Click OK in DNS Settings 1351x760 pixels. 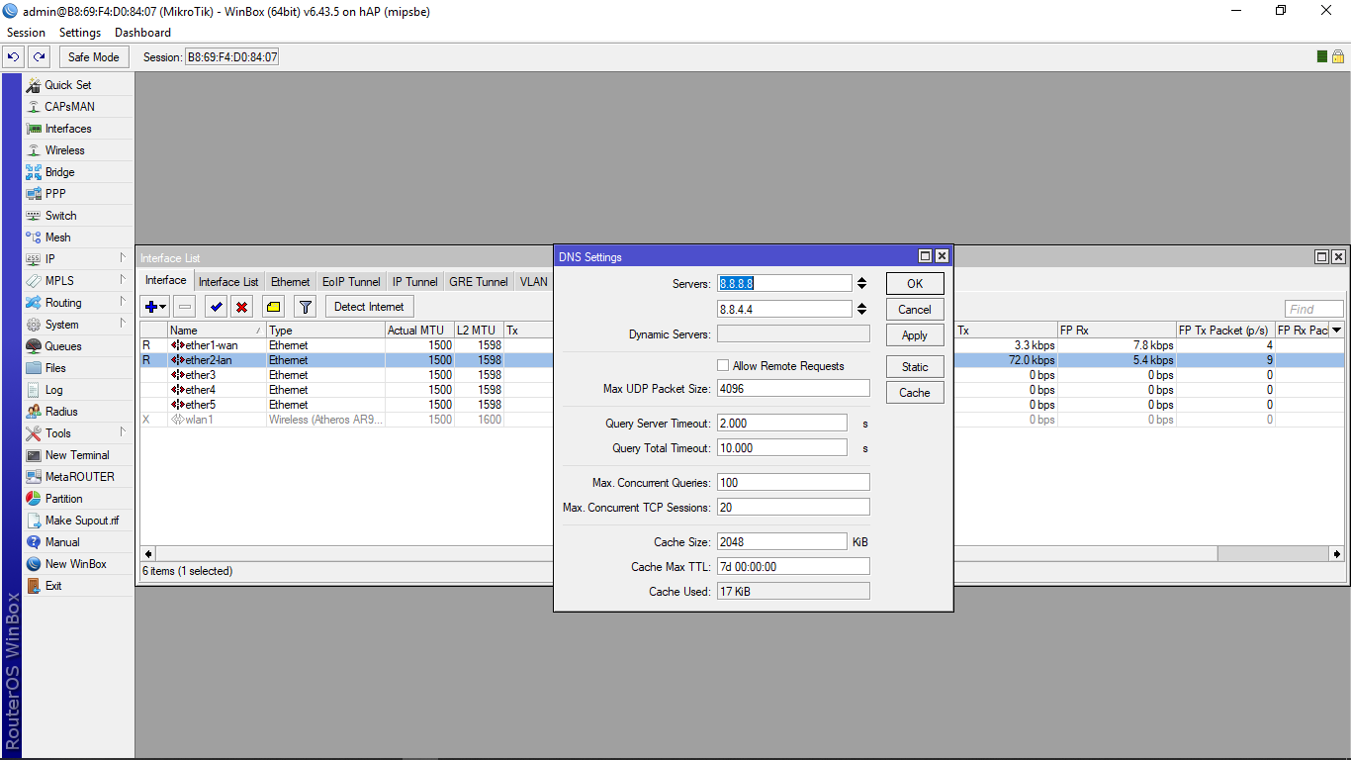[915, 284]
